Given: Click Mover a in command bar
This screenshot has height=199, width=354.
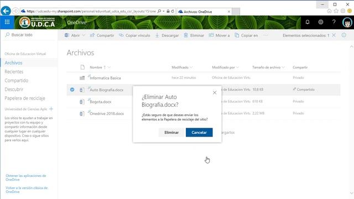Looking at the screenshot, I should tap(219, 35).
